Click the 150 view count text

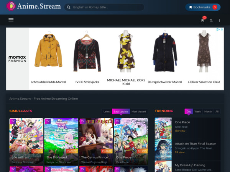[180, 131]
